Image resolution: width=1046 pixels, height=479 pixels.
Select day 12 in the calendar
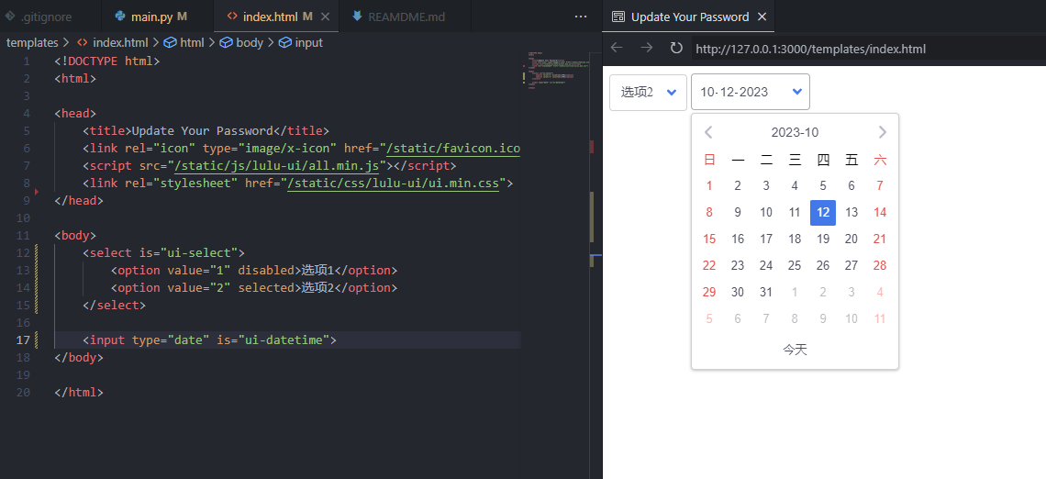[823, 212]
